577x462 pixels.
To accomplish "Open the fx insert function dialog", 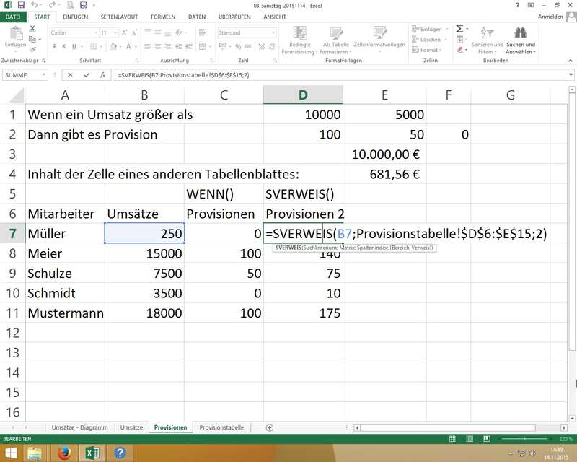I will pyautogui.click(x=100, y=74).
